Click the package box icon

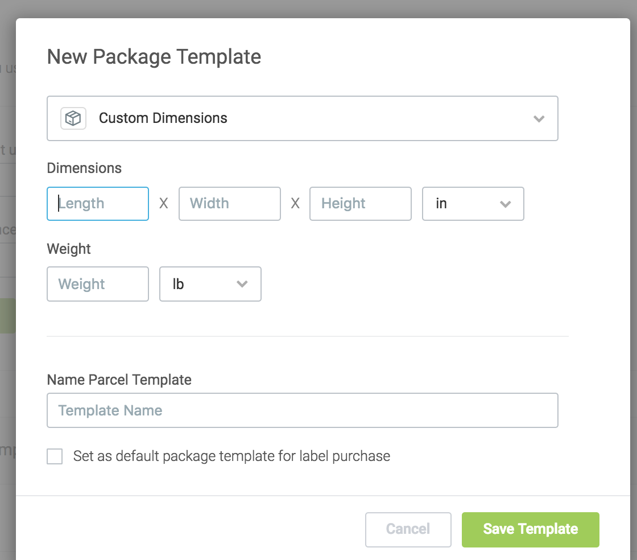tap(73, 118)
